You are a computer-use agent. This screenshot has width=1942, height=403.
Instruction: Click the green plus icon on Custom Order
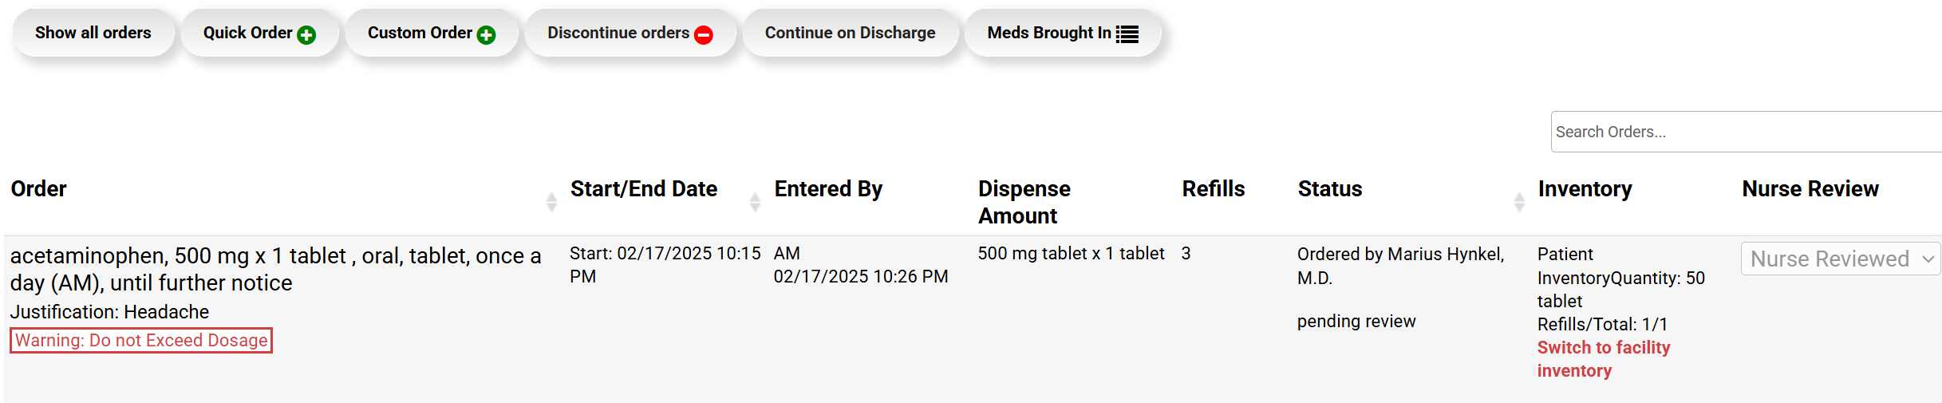(486, 35)
